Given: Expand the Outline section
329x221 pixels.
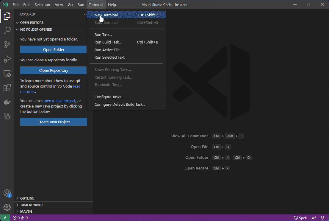Looking at the screenshot, I should point(27,198).
